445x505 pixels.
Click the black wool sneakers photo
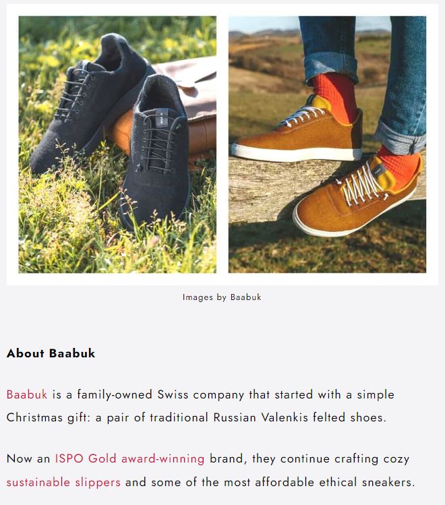117,144
